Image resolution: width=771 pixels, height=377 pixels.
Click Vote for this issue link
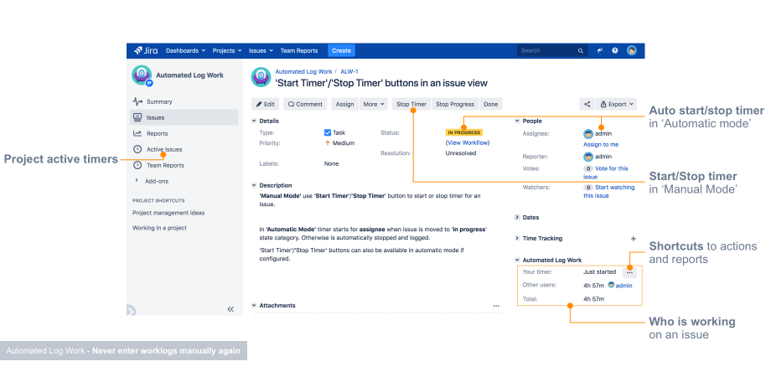pyautogui.click(x=606, y=173)
